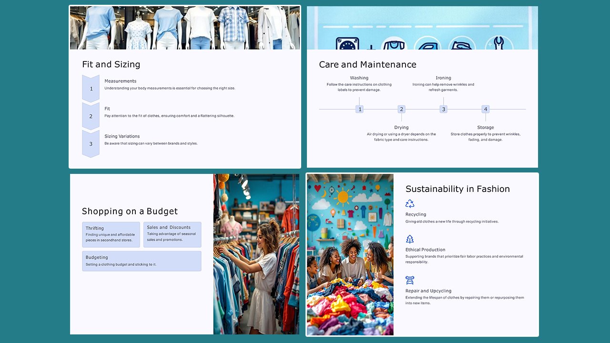Expand step 3 Sizing Variations chevron

(91, 143)
